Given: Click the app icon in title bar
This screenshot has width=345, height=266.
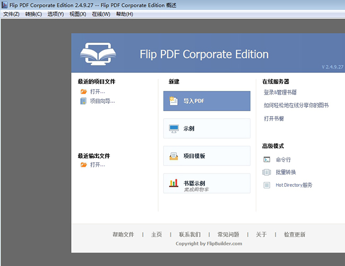Looking at the screenshot, I should tap(5, 5).
